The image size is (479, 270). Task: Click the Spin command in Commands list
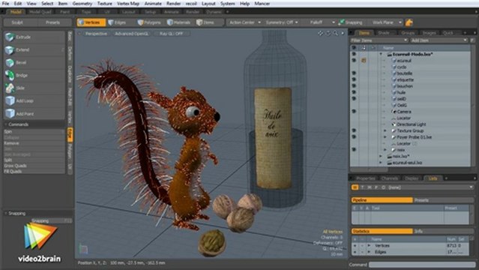[34, 131]
